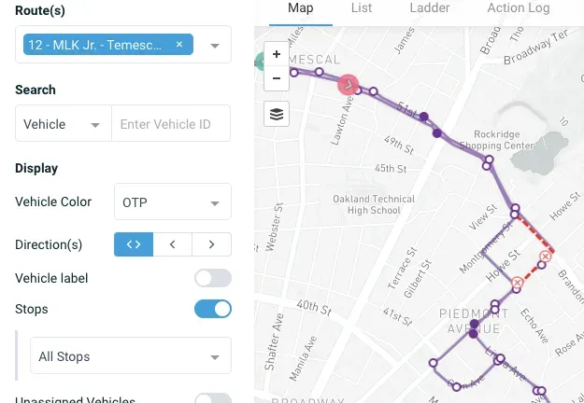Remove the 12 - MLK Jr. route tag

(x=179, y=45)
